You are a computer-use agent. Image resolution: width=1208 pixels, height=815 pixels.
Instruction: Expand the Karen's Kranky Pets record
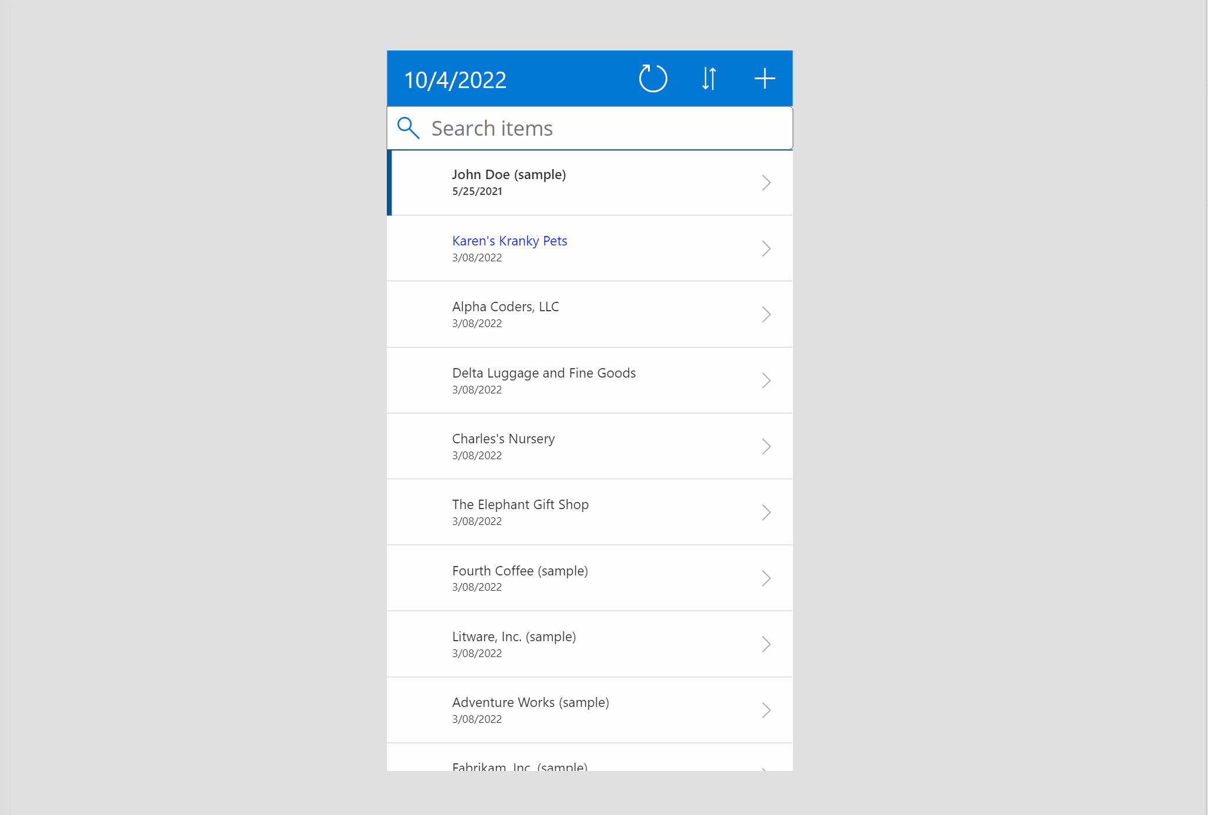766,247
